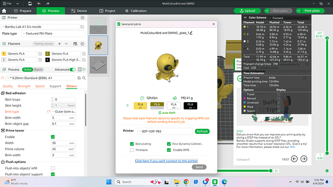Expand the Color Scheme Filament dropdown
333x187 pixels.
[x=289, y=18]
